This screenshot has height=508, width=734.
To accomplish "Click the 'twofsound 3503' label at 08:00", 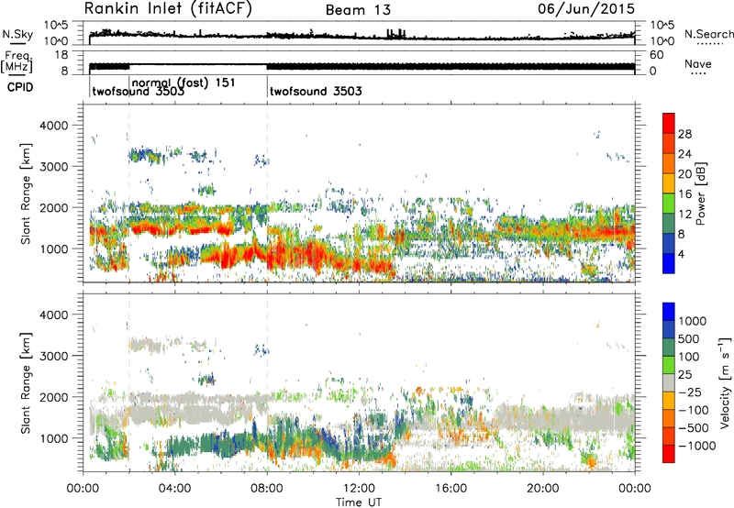I will [x=316, y=91].
